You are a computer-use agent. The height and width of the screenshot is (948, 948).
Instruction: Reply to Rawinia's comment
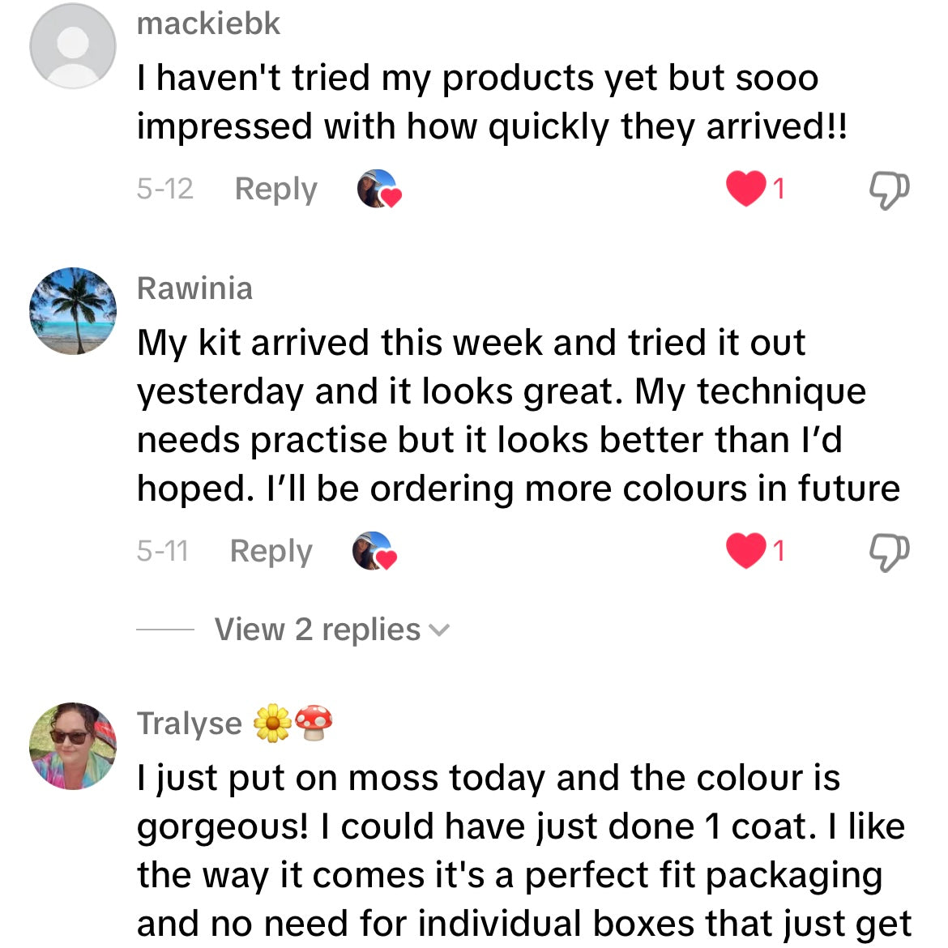[x=271, y=551]
